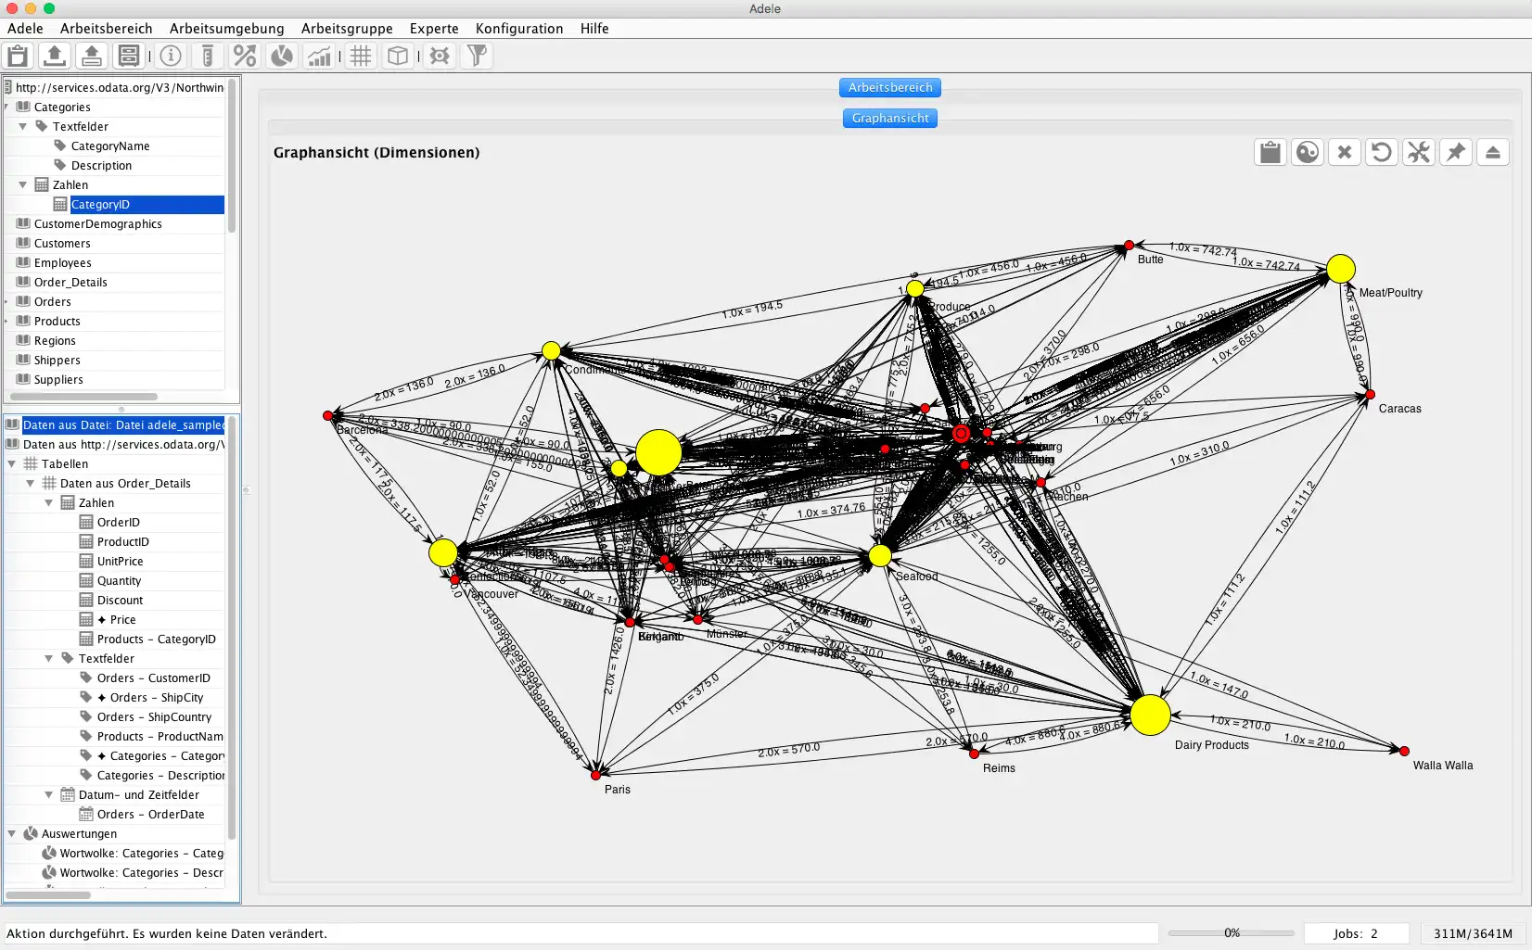This screenshot has width=1532, height=950.
Task: Click the yin-yang icon in Graphansicht
Action: (x=1308, y=153)
